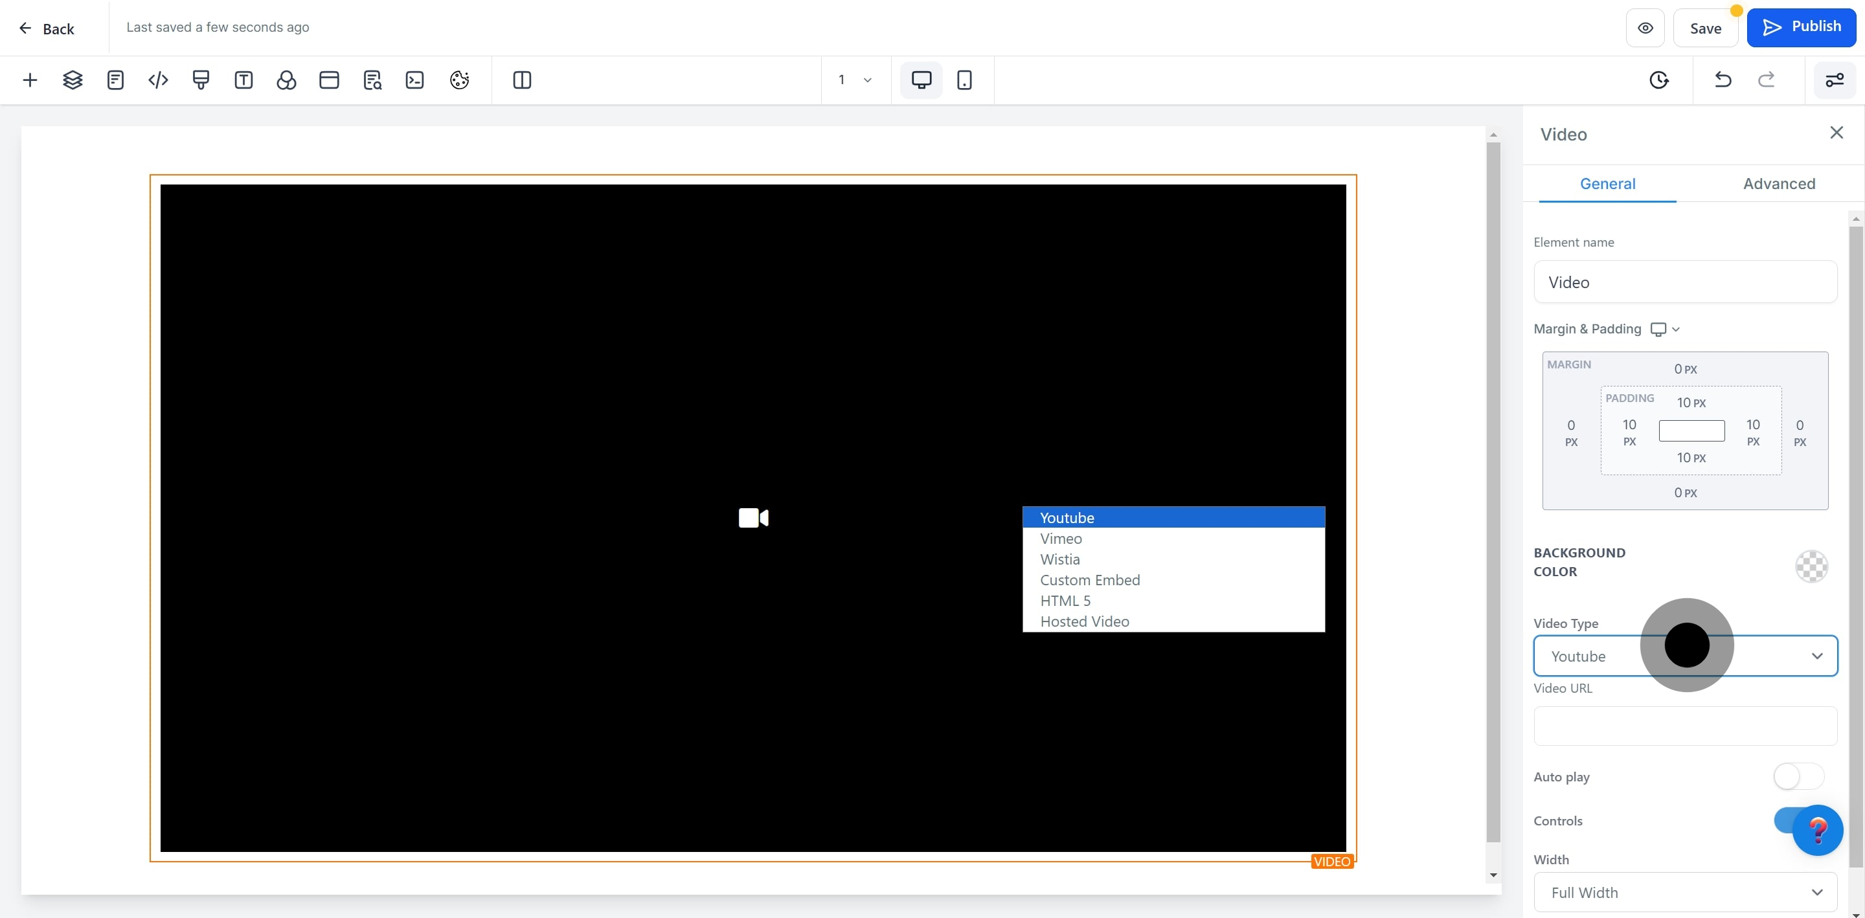Click the preview eye icon

[x=1645, y=28]
